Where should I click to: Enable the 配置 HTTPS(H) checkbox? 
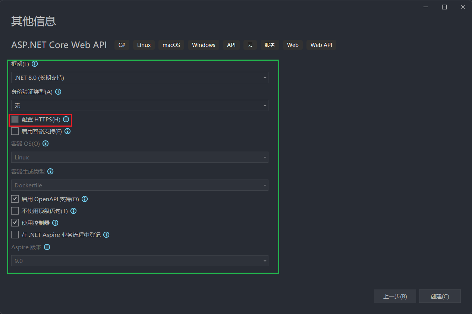(x=15, y=120)
